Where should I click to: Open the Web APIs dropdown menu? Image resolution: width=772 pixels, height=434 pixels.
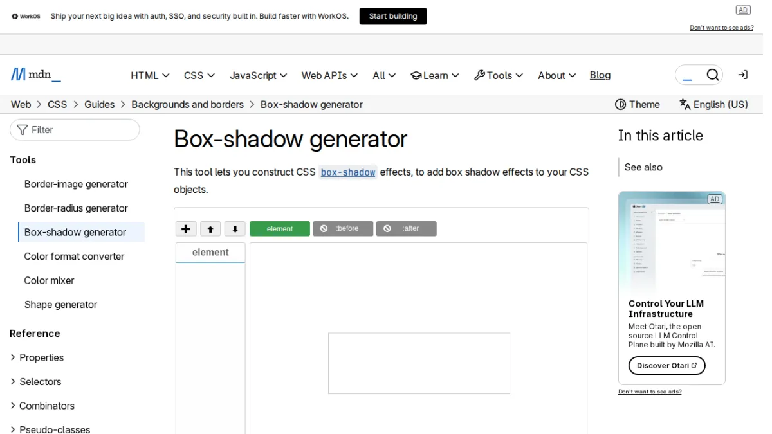tap(329, 75)
